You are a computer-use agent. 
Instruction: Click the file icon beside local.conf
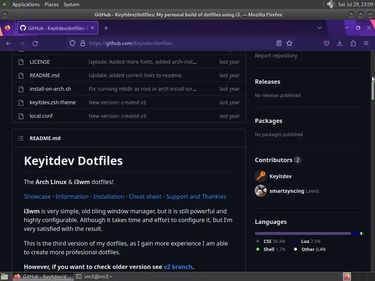21,116
